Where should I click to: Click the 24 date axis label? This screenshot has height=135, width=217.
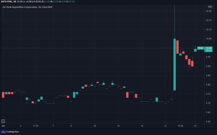click(195, 126)
